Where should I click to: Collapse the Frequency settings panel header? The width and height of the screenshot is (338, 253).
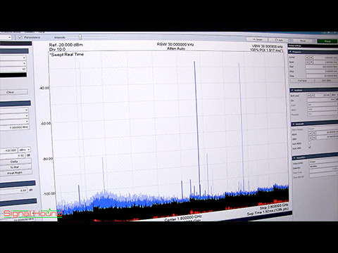313,52
